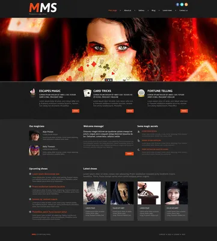Select the first slider pagination dot
Viewport: 217px width, 241px height.
click(x=106, y=80)
